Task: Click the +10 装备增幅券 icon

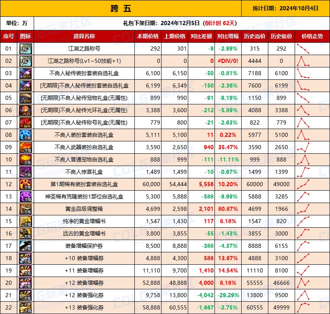Action: click(25, 258)
